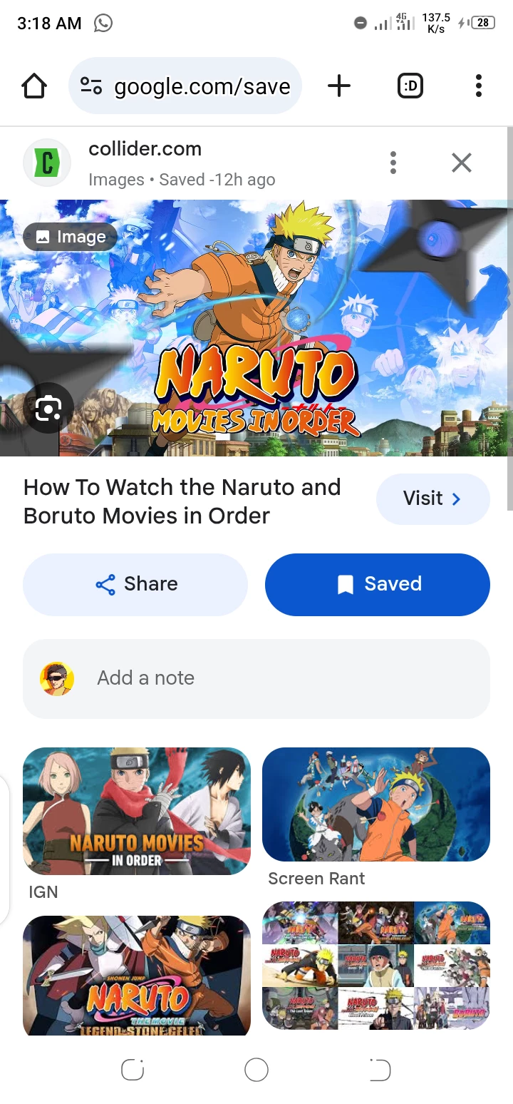Tap the Image label badge
This screenshot has height=1104, width=513.
(70, 237)
